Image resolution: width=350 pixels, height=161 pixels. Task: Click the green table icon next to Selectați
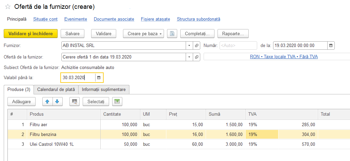coord(117,101)
